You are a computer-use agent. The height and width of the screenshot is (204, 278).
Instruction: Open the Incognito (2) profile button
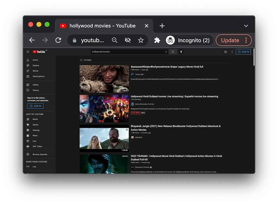[x=189, y=40]
